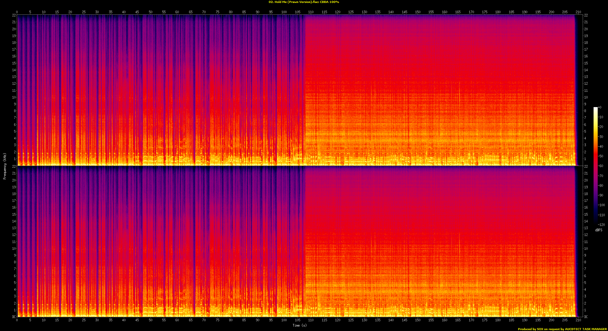Click the 'DC' label at bottom left

[x=14, y=317]
